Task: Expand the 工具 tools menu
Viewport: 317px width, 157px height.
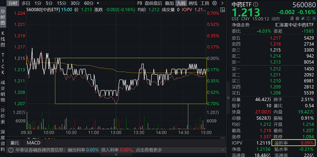Action: (205, 3)
